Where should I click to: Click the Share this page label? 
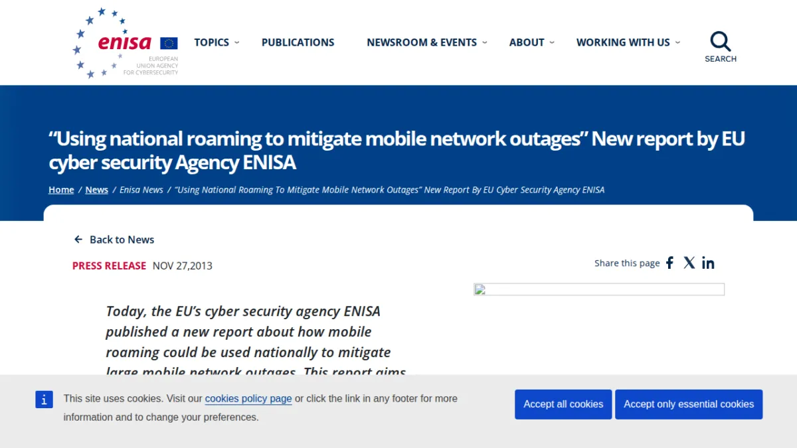[x=627, y=263]
